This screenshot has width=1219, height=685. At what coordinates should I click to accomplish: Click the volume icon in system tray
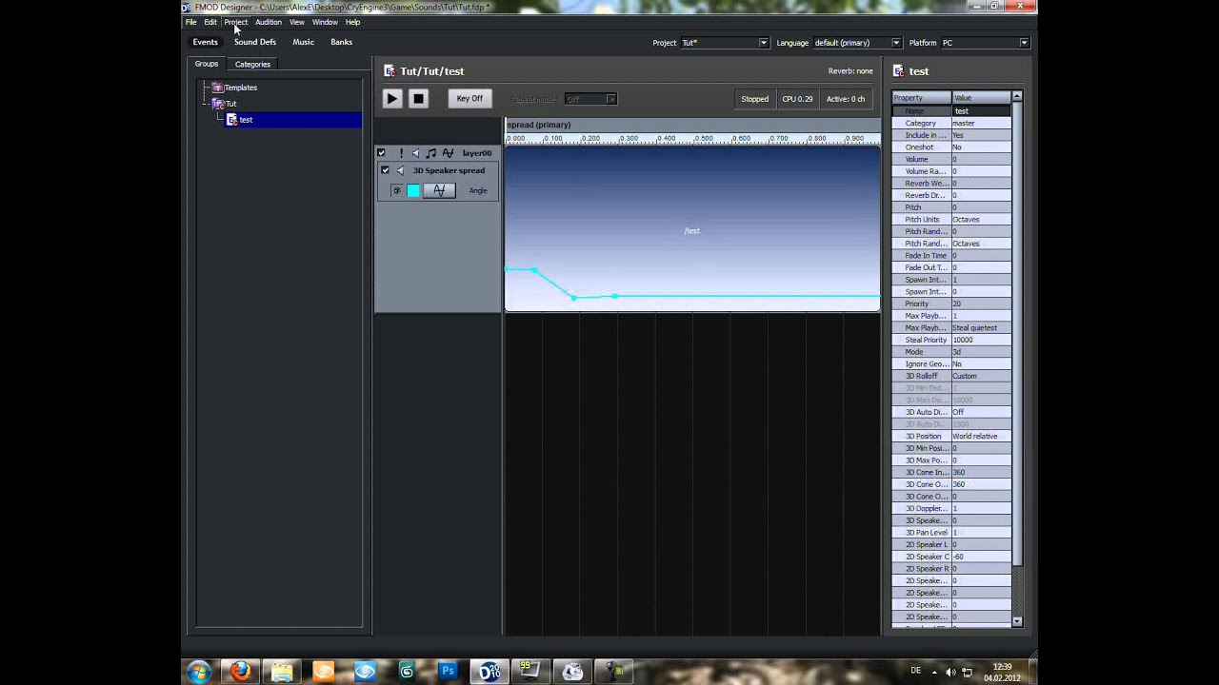pyautogui.click(x=950, y=672)
